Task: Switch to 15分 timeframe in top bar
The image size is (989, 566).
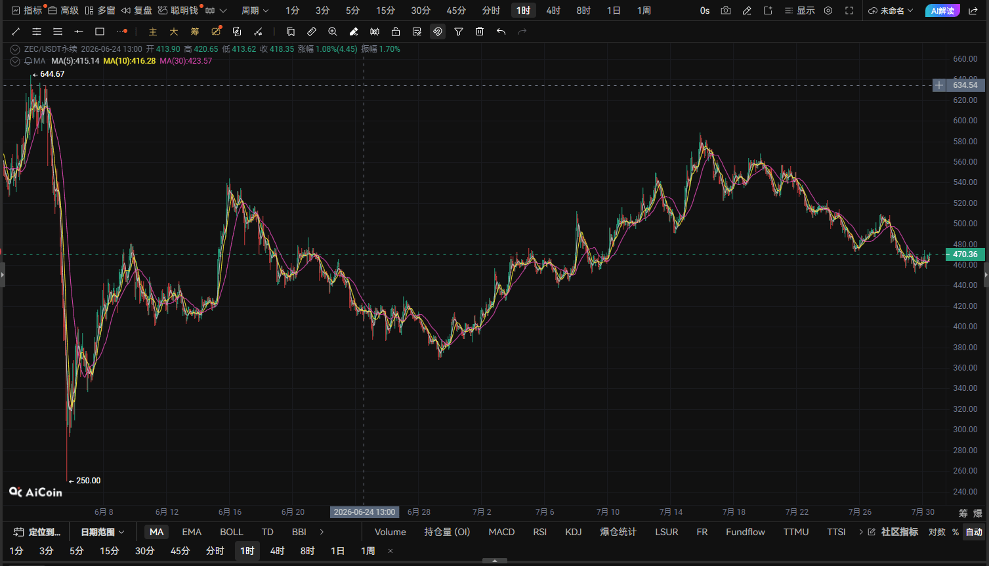Action: [x=385, y=10]
